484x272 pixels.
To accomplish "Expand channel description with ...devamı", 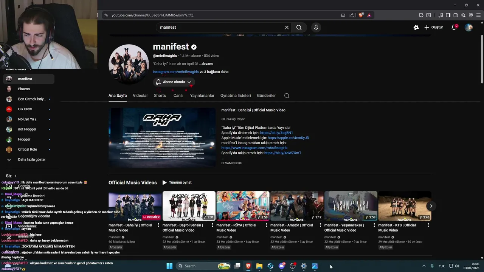I will pos(206,64).
